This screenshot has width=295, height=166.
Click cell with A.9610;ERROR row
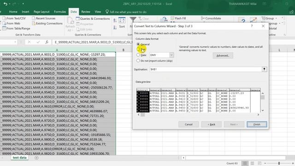[58, 107]
